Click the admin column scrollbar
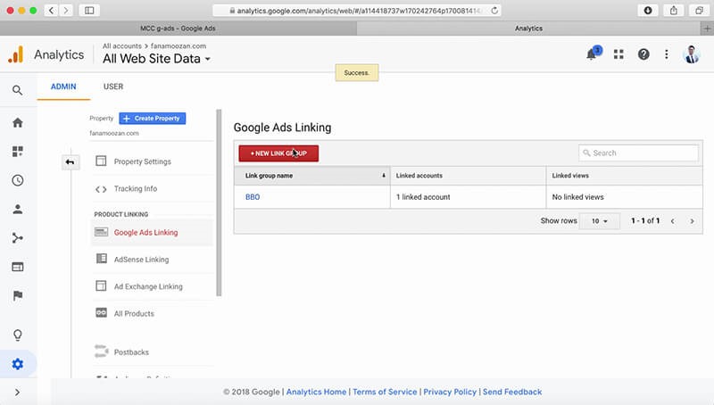The width and height of the screenshot is (714, 405). (219, 202)
